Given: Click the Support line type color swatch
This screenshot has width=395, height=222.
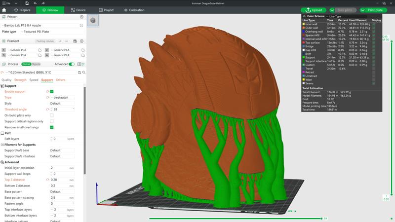Looking at the screenshot, I should 304,57.
